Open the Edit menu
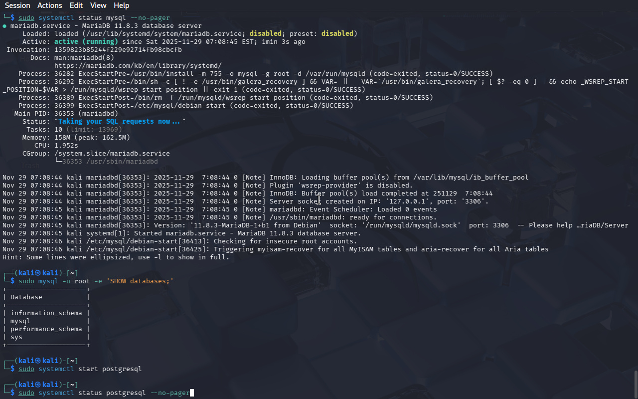Image resolution: width=638 pixels, height=399 pixels. (76, 5)
